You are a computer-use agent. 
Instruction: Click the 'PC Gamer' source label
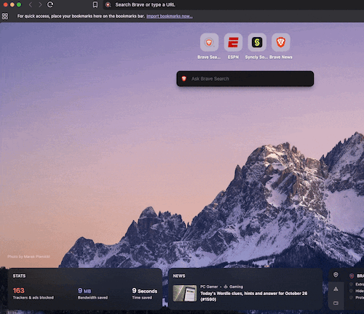[209, 286]
